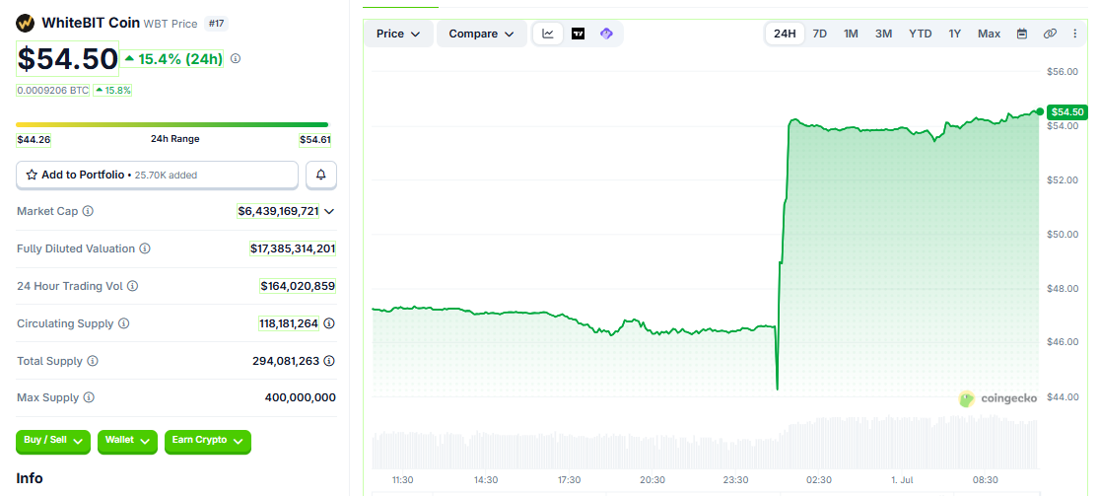Viewport: 1099px width, 496px height.
Task: Select the 24H time range tab
Action: tap(785, 34)
